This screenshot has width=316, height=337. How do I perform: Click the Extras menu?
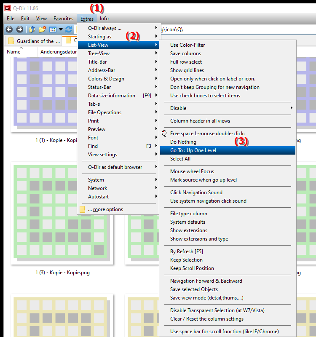[87, 19]
